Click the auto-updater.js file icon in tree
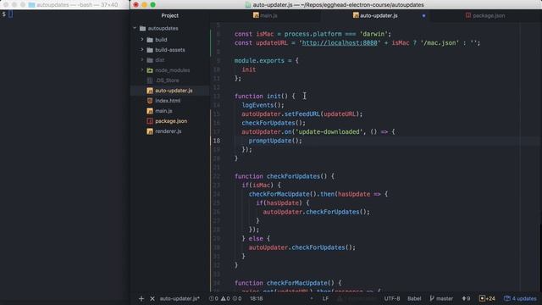The height and width of the screenshot is (305, 542). point(150,91)
